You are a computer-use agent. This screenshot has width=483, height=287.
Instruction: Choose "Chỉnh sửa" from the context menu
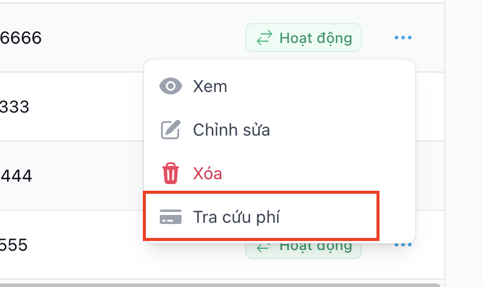pyautogui.click(x=231, y=130)
